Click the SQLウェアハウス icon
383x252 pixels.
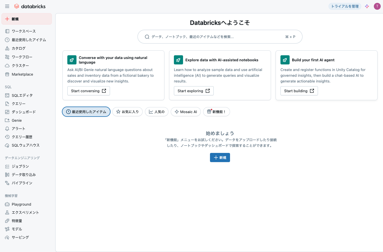click(x=7, y=145)
